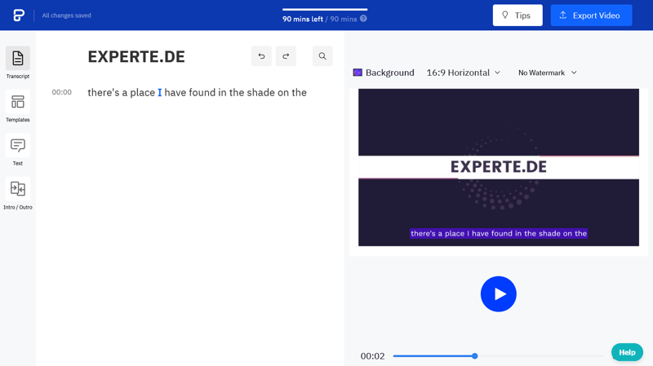Viewport: 653px width, 366px height.
Task: Click the 00:02 current time display
Action: [x=372, y=356]
